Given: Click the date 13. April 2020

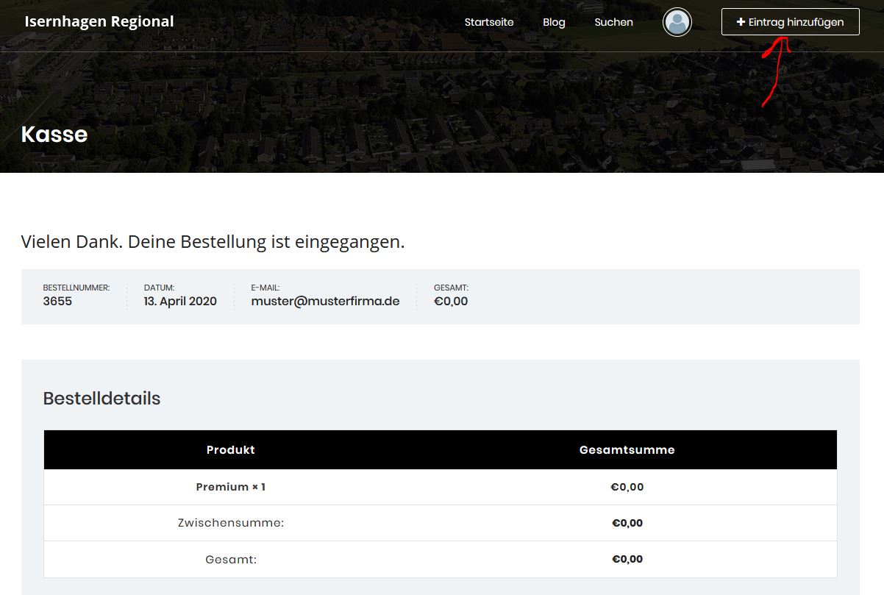Looking at the screenshot, I should (x=180, y=301).
